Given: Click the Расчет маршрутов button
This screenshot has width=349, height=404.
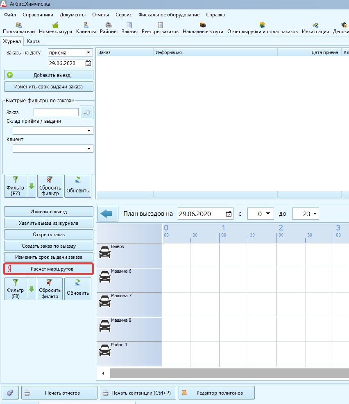Looking at the screenshot, I should tap(49, 269).
